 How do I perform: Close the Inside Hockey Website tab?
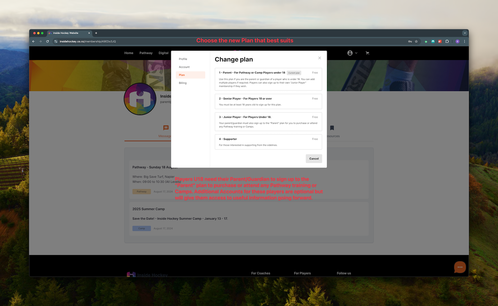click(x=89, y=33)
